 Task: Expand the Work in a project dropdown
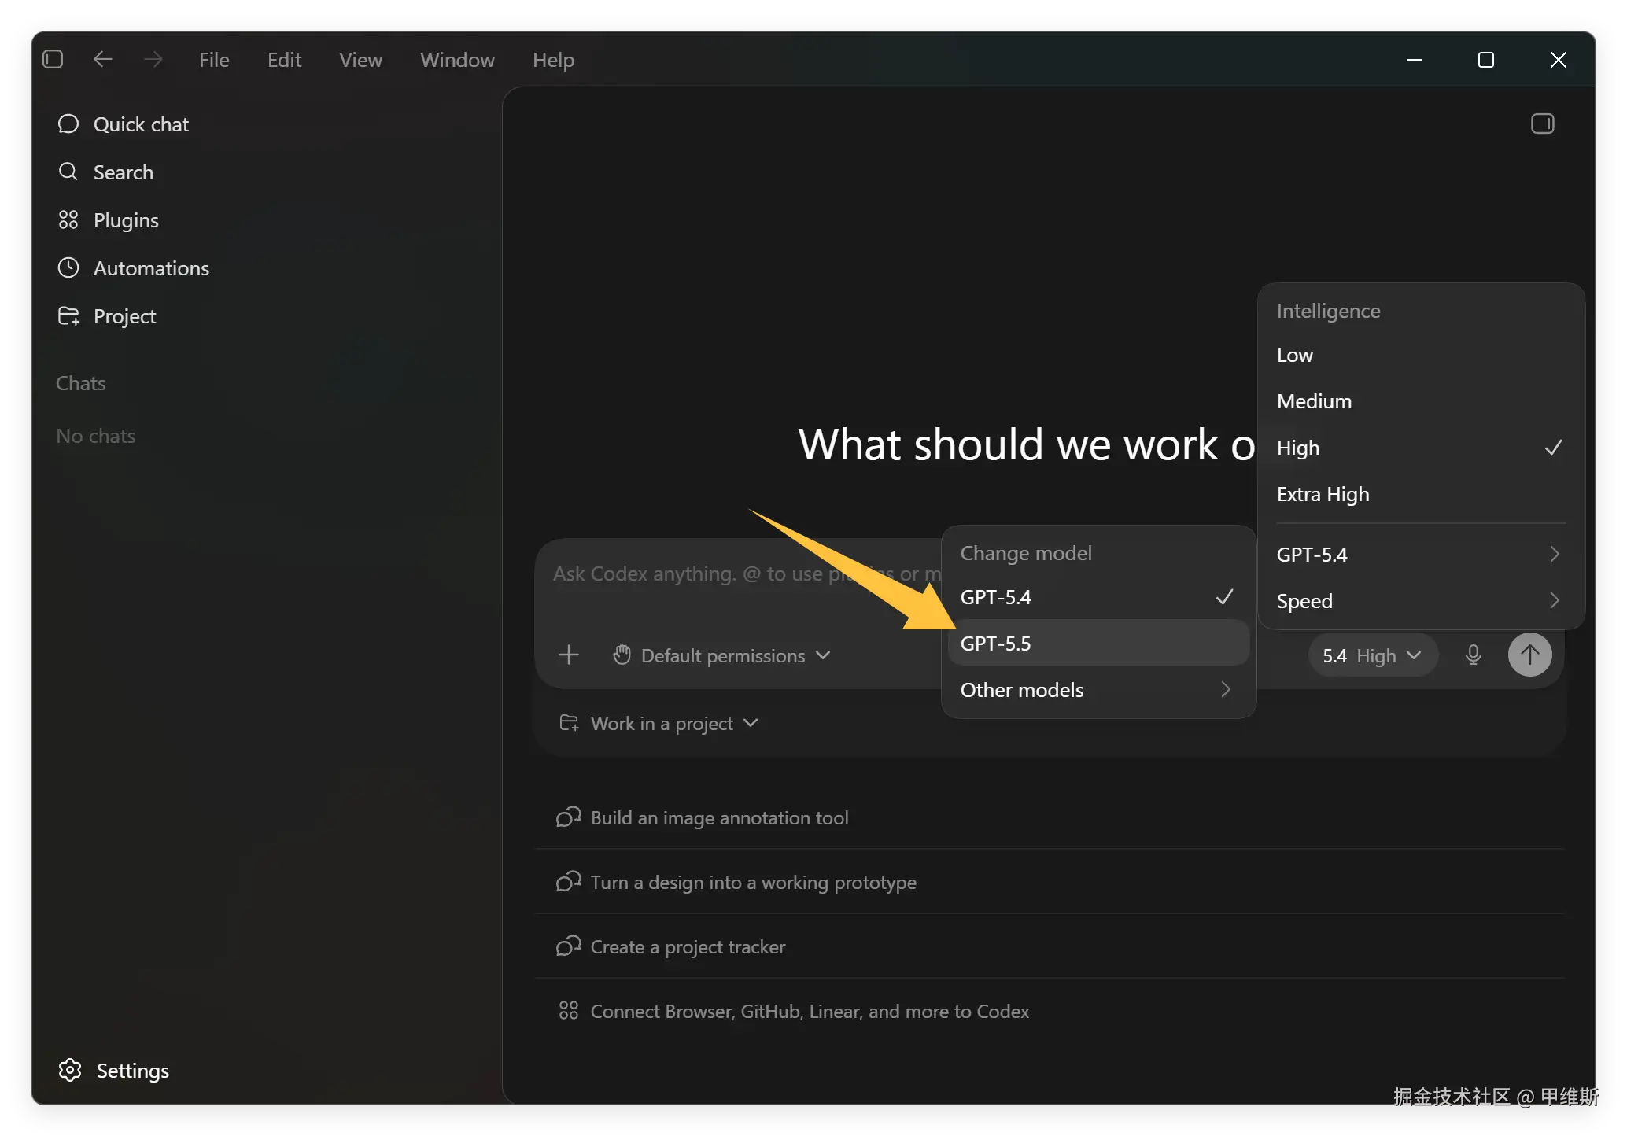tap(659, 723)
